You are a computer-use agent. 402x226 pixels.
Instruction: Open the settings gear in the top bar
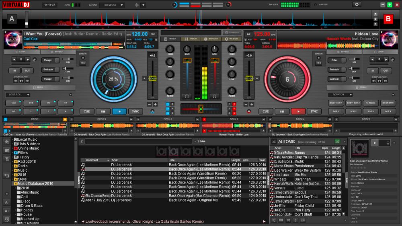pos(357,4)
